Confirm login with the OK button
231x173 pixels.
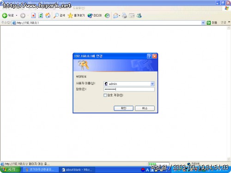(x=123, y=108)
